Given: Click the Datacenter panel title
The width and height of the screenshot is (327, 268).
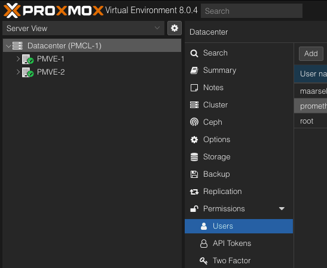Looking at the screenshot, I should (x=209, y=32).
